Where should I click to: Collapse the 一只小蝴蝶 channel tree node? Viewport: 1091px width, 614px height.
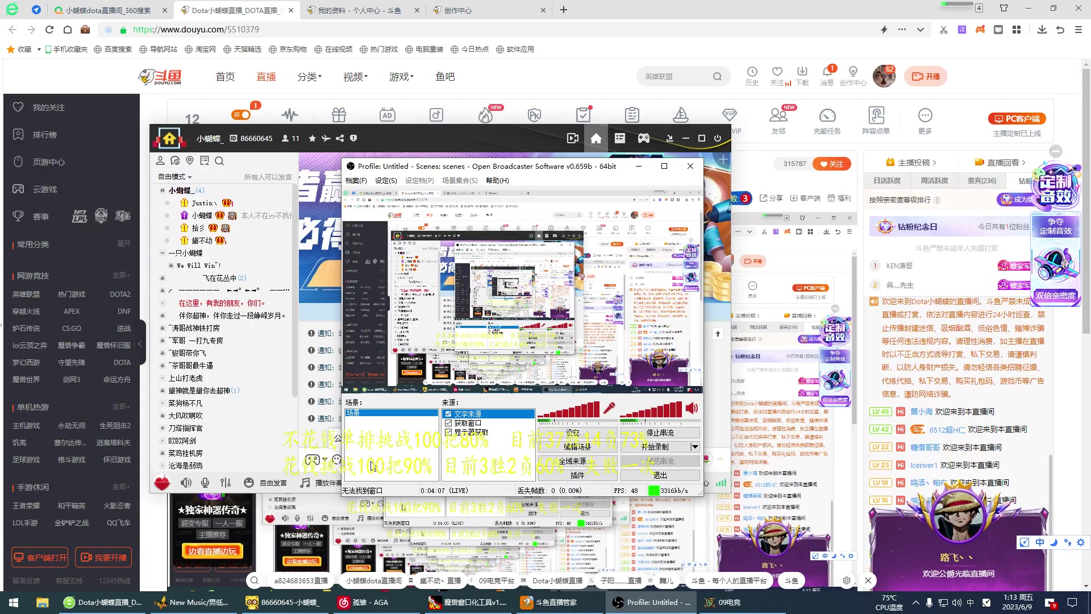(x=163, y=253)
